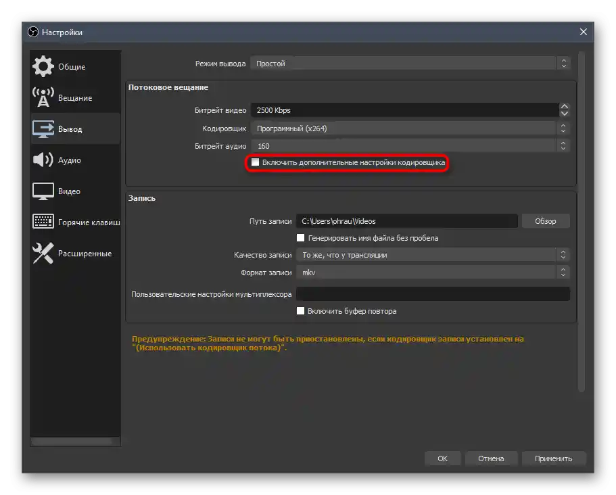Open Качество записи dropdown
Viewport: 616px width, 495px height.
tap(433, 255)
